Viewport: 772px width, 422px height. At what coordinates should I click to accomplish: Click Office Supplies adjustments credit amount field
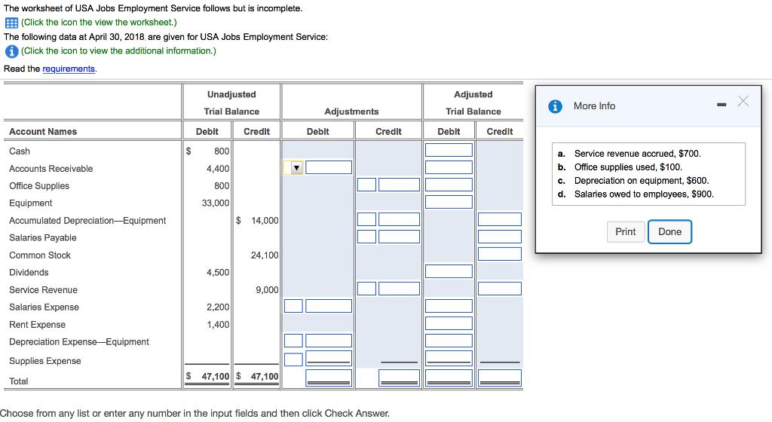pos(399,185)
